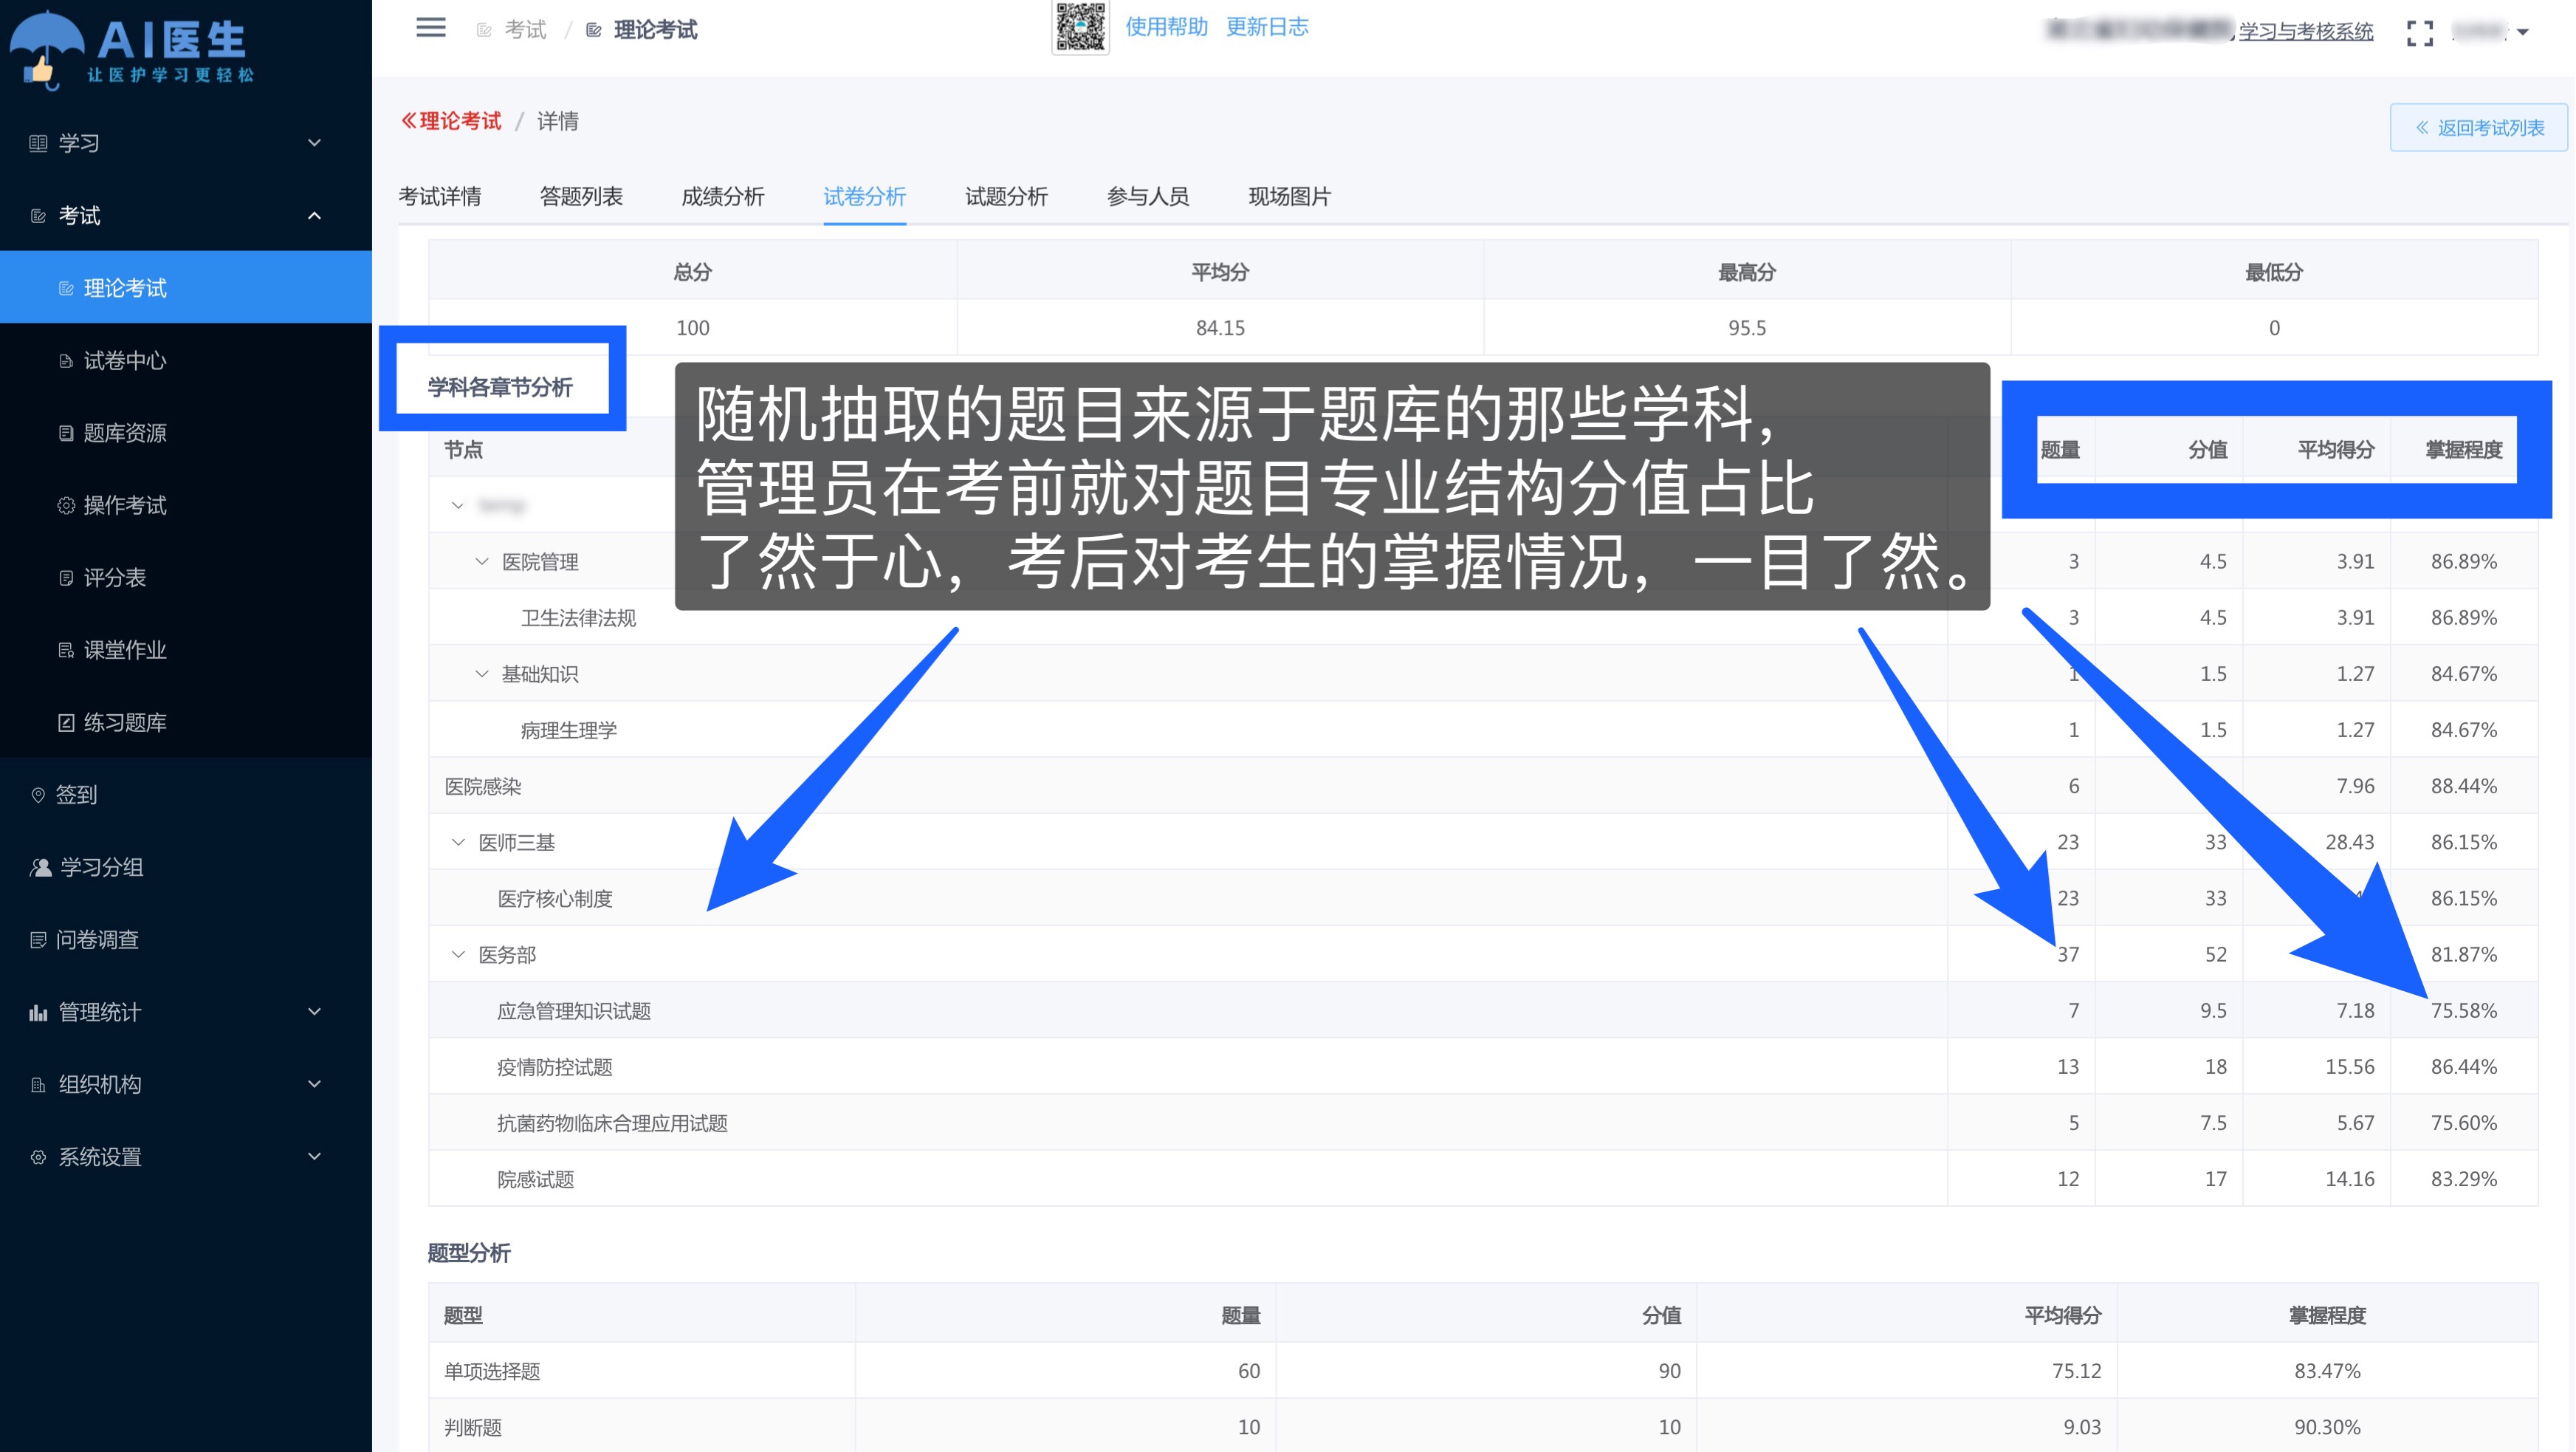This screenshot has width=2576, height=1452.
Task: Open 问卷调查 survey in sidebar
Action: coord(186,939)
